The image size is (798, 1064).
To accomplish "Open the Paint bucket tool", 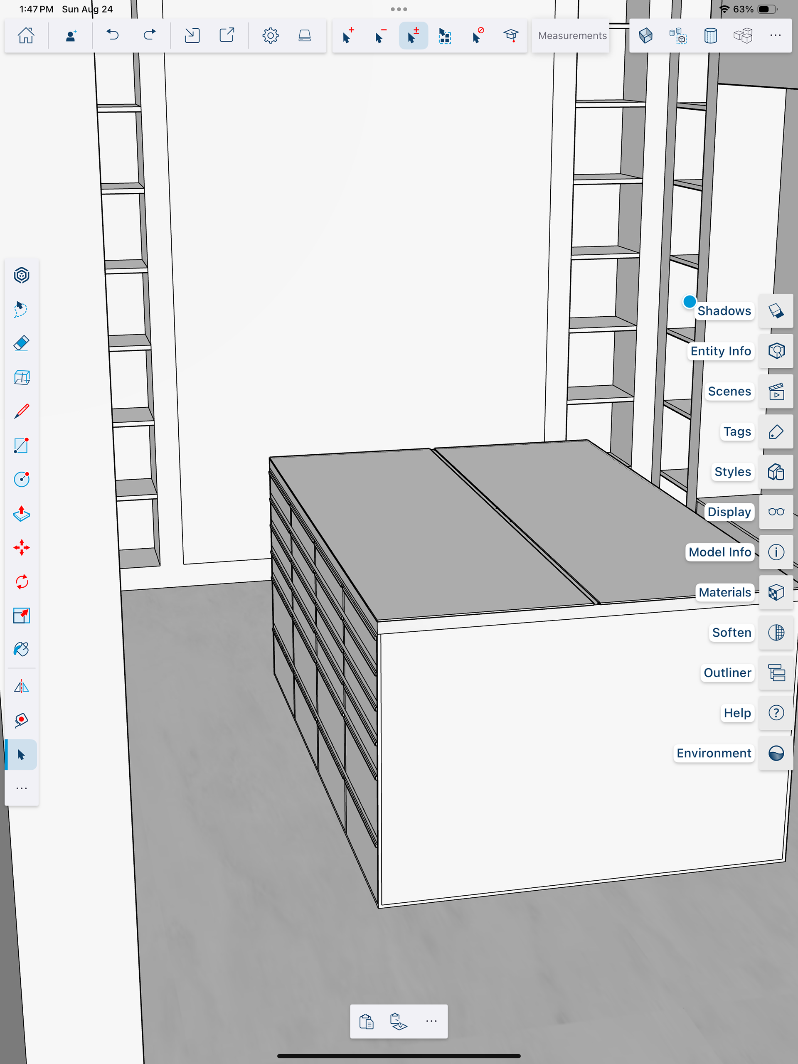I will point(22,649).
